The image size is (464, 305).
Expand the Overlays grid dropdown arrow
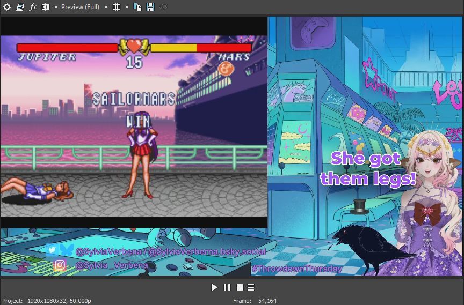pyautogui.click(x=127, y=7)
